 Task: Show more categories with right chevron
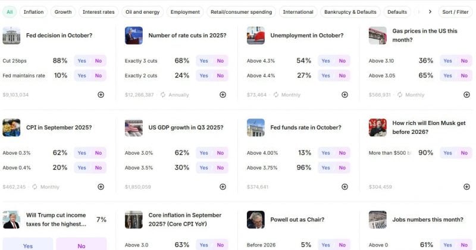click(x=430, y=12)
